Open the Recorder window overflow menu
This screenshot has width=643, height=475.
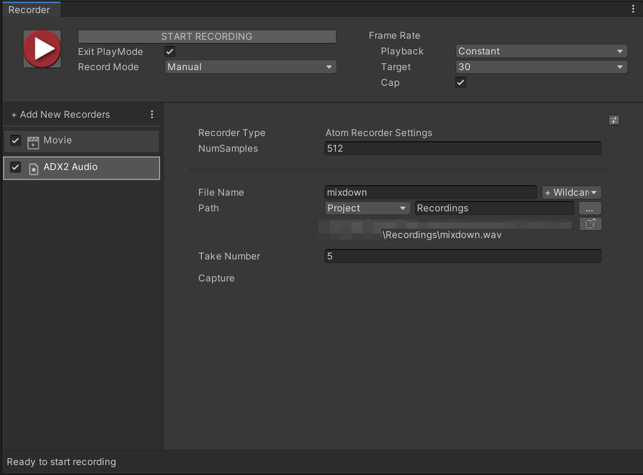(633, 8)
